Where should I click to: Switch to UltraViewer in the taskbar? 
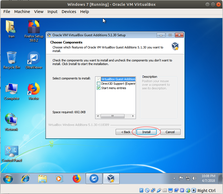[94, 179]
